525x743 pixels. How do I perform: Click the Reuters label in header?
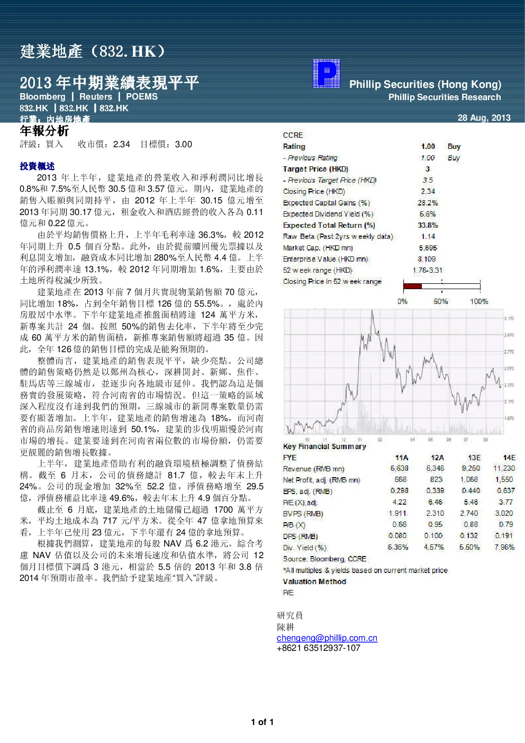[x=96, y=96]
